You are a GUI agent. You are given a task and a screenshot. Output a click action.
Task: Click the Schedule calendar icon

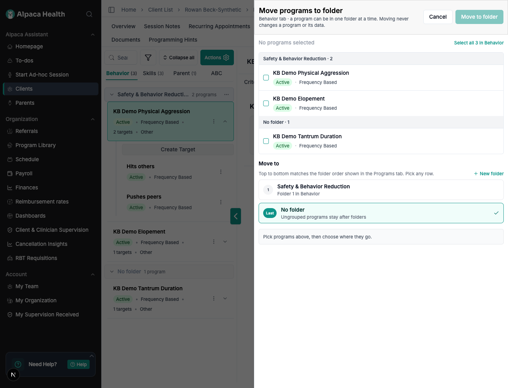click(x=10, y=159)
